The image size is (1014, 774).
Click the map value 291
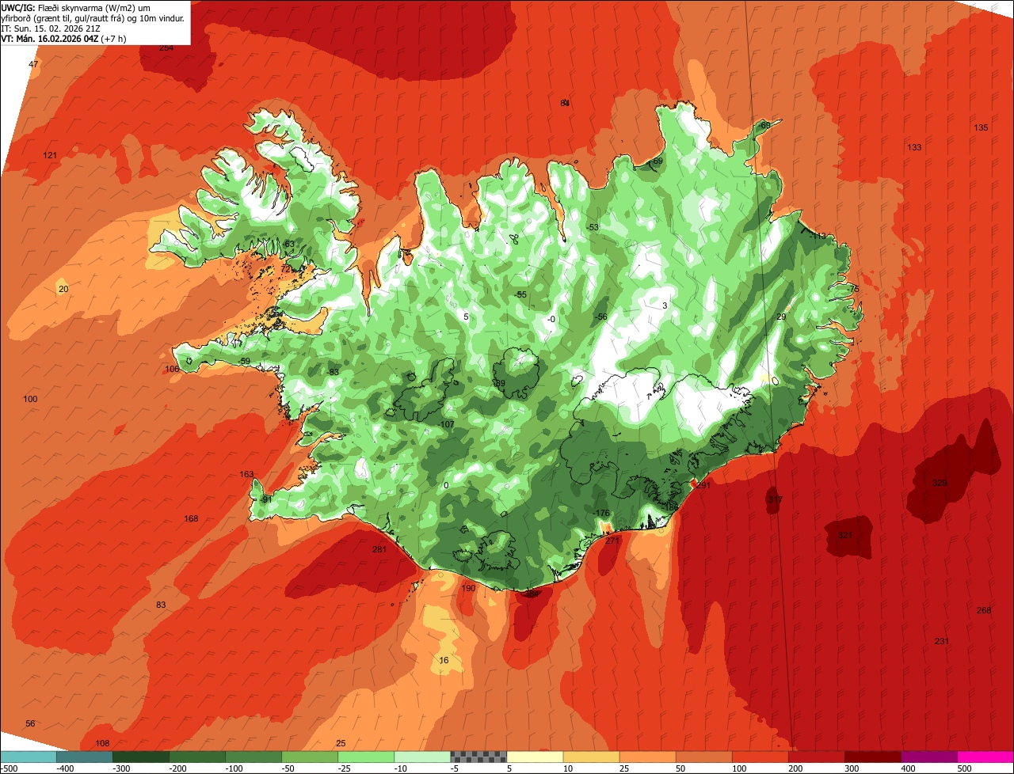click(703, 486)
